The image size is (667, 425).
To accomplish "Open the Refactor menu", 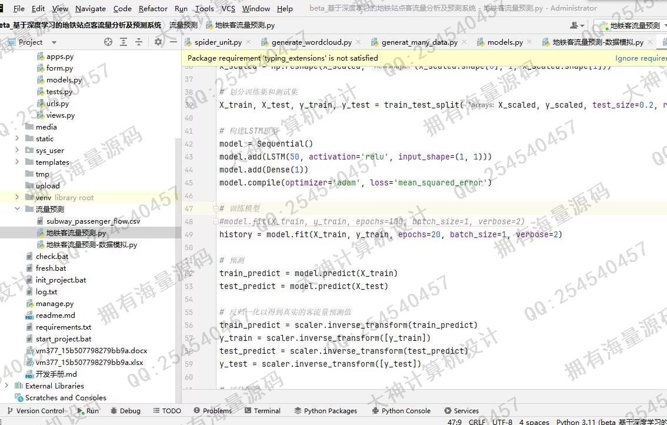I will (x=153, y=8).
